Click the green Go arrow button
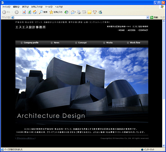The height and width of the screenshot is (152, 166). (152, 17)
